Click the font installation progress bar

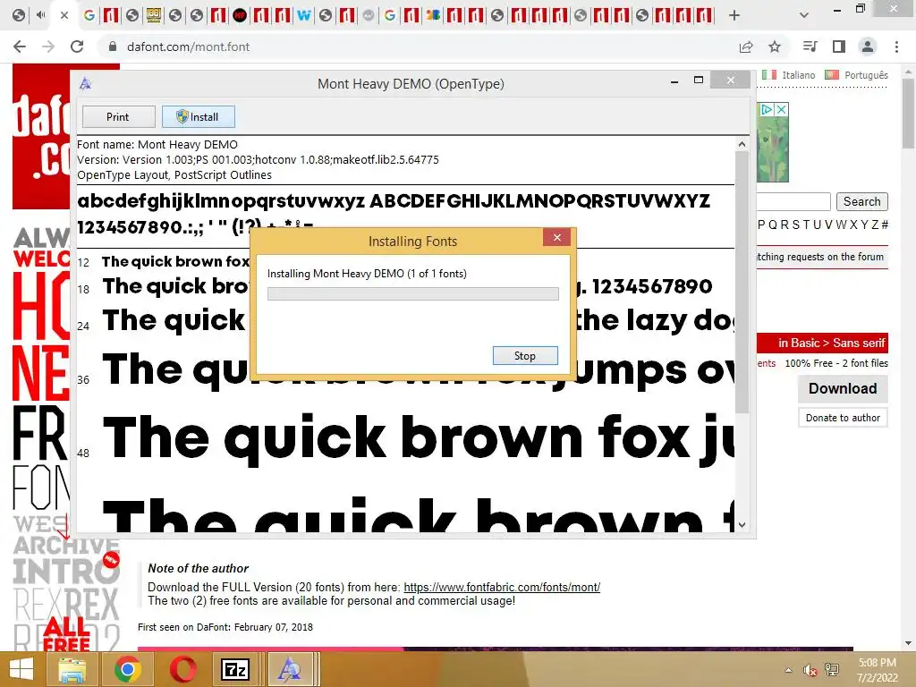tap(413, 293)
